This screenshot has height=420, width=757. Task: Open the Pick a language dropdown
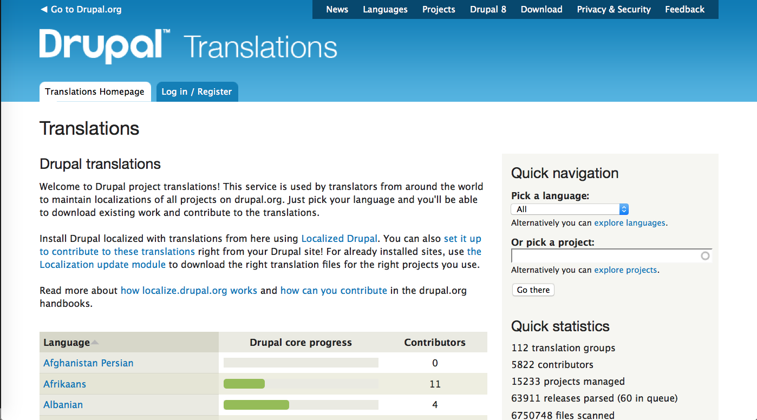(x=570, y=209)
